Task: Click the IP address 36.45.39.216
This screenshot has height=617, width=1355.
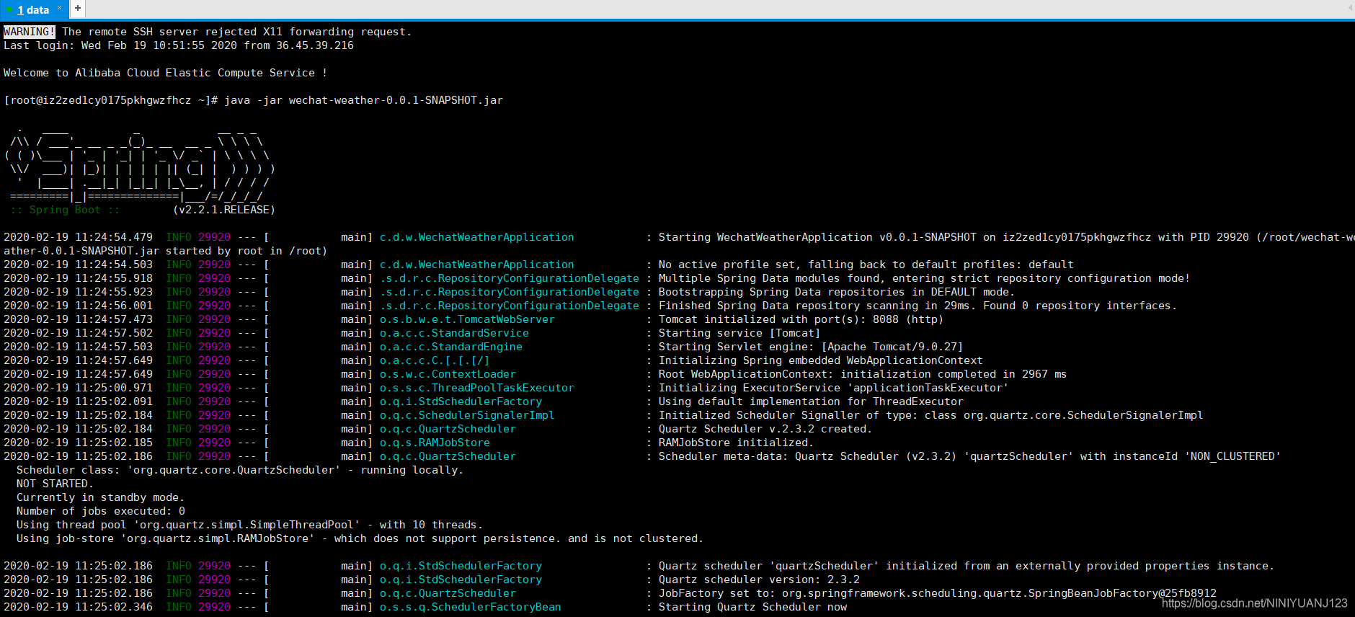Action: point(315,45)
